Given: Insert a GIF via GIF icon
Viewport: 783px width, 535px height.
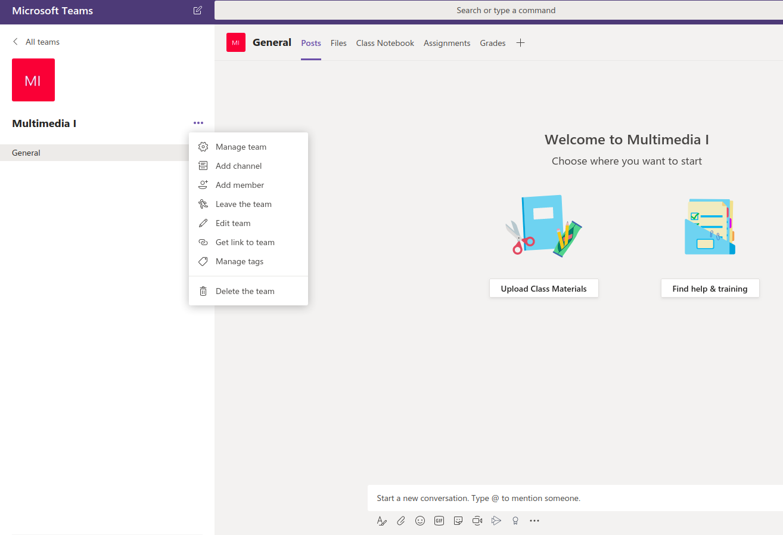Looking at the screenshot, I should (x=439, y=521).
